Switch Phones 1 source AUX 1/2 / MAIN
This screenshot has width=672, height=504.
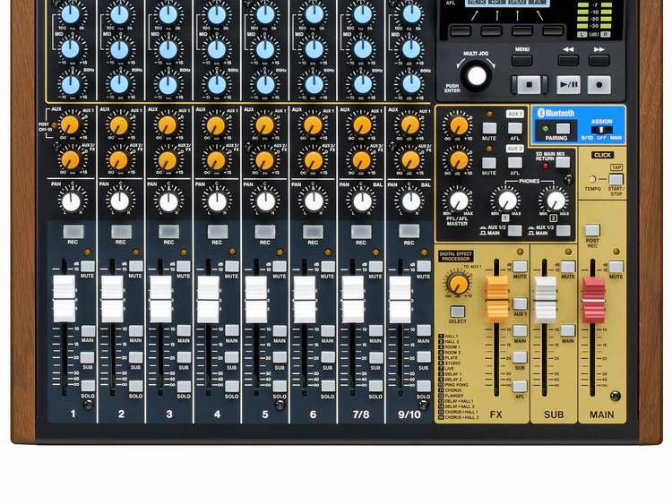click(x=514, y=230)
